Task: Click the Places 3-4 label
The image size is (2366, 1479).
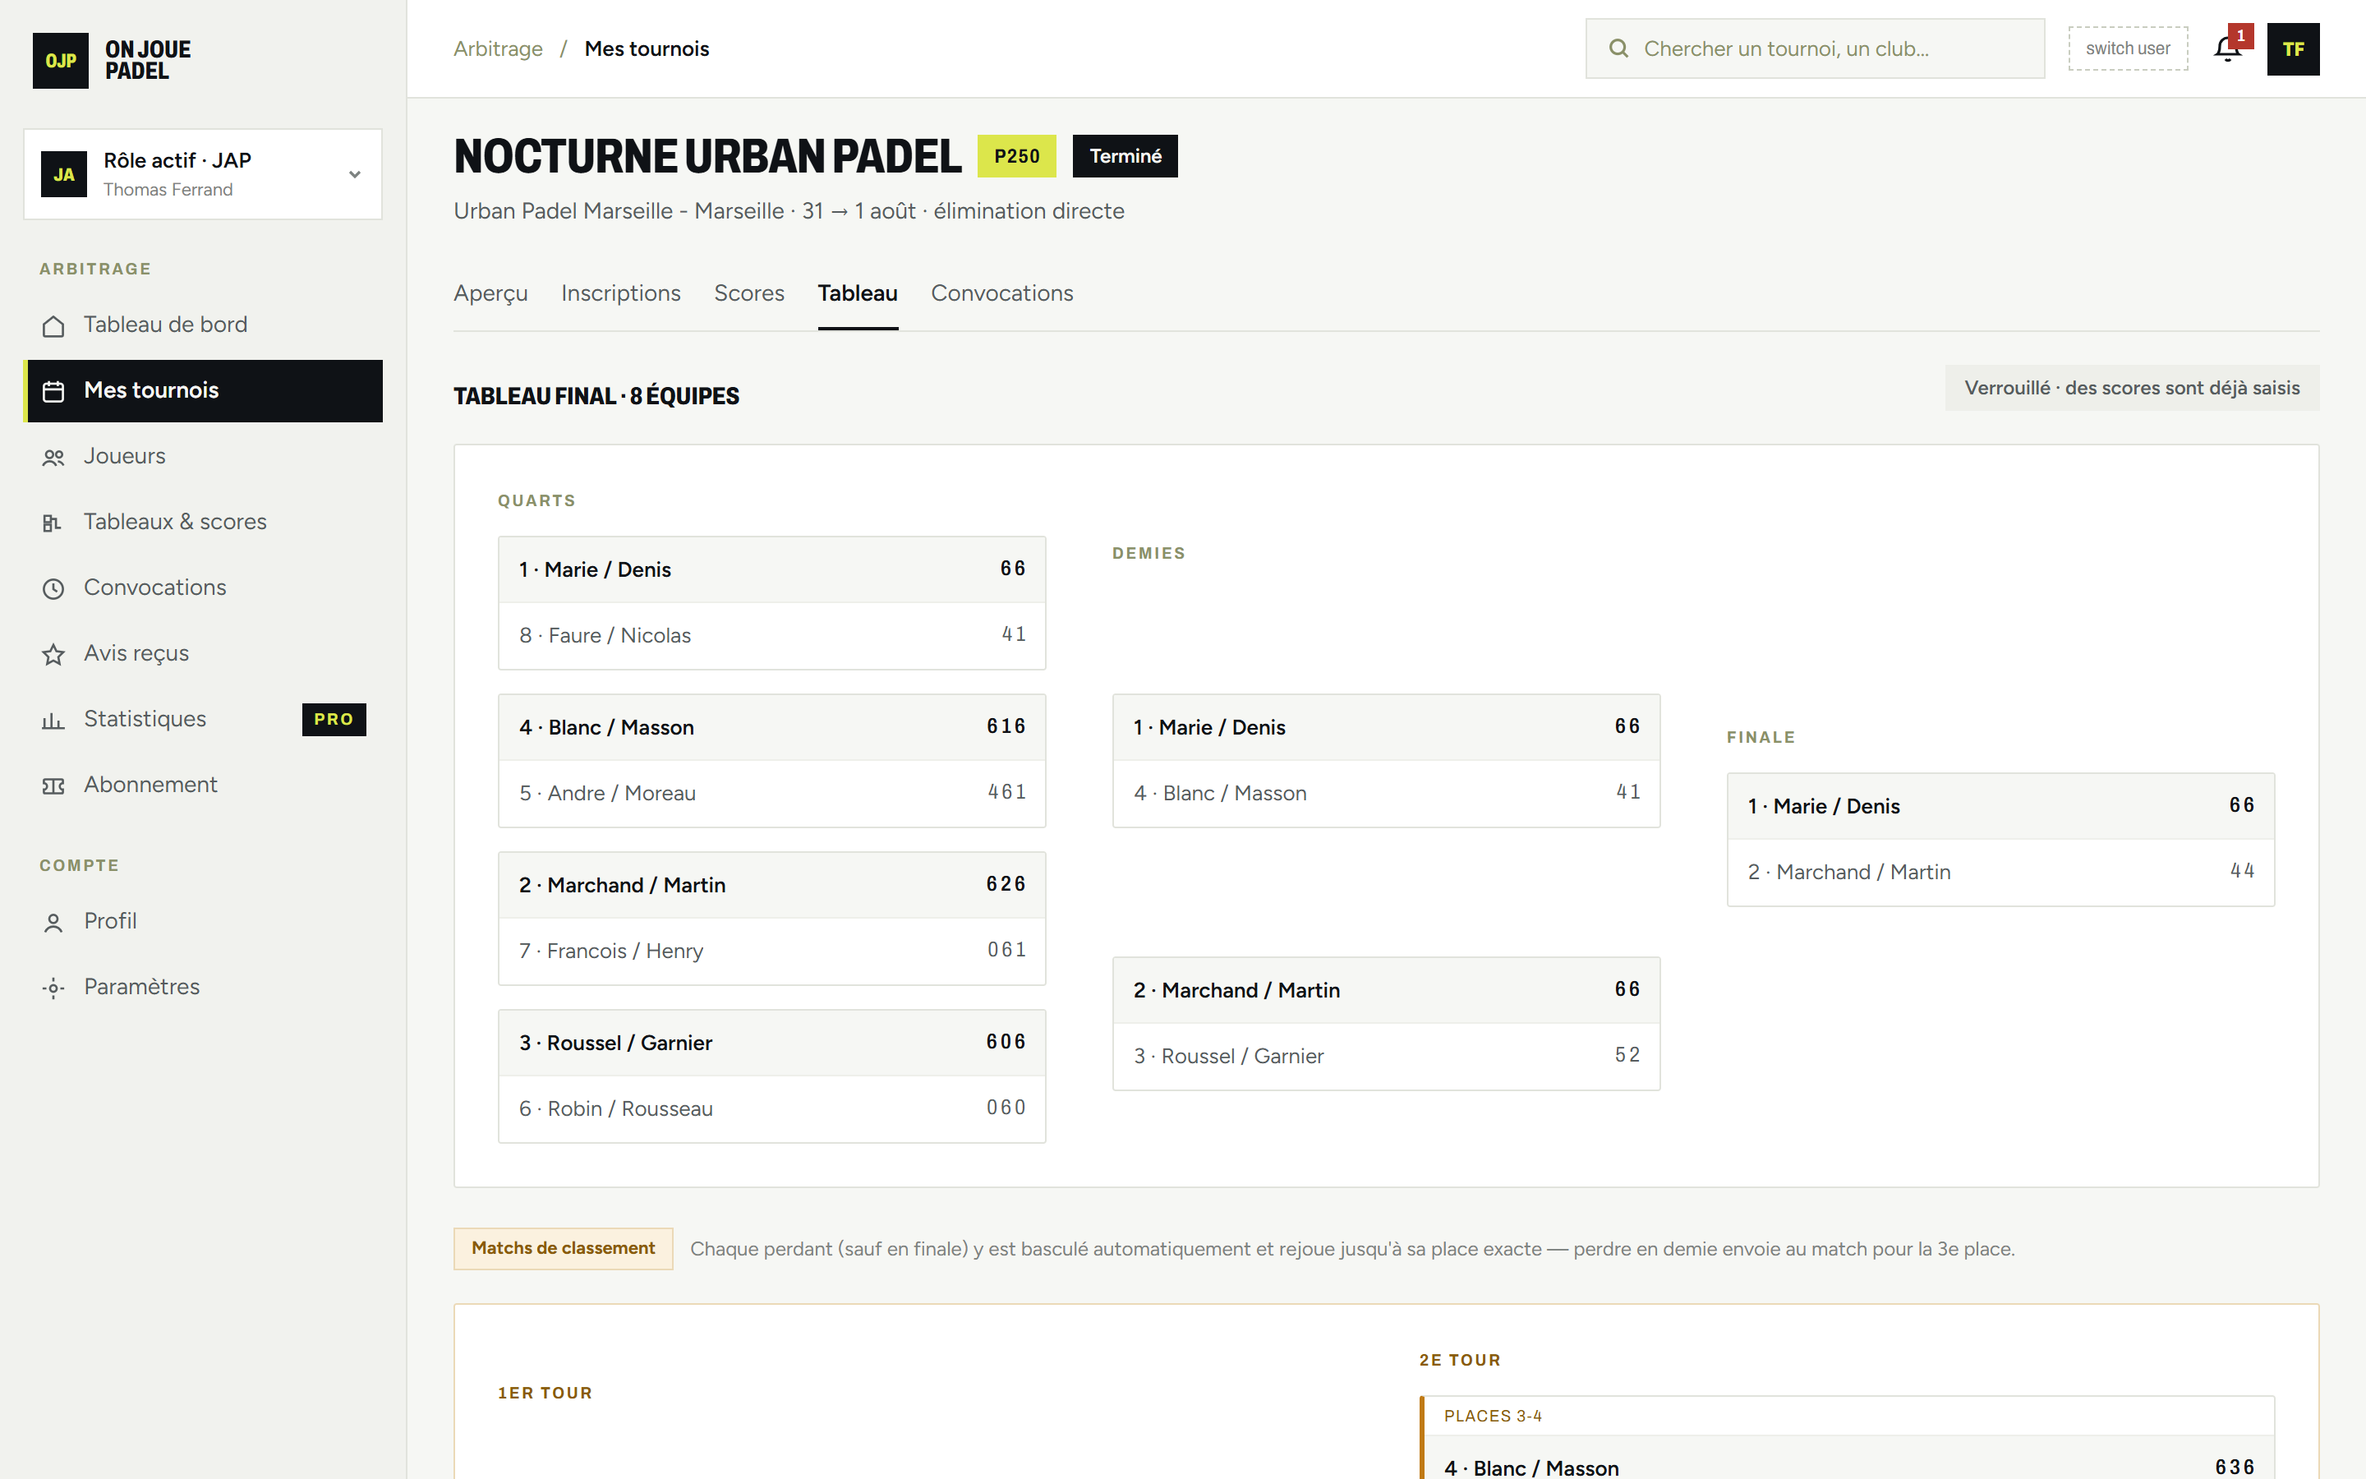Action: pos(1493,1417)
